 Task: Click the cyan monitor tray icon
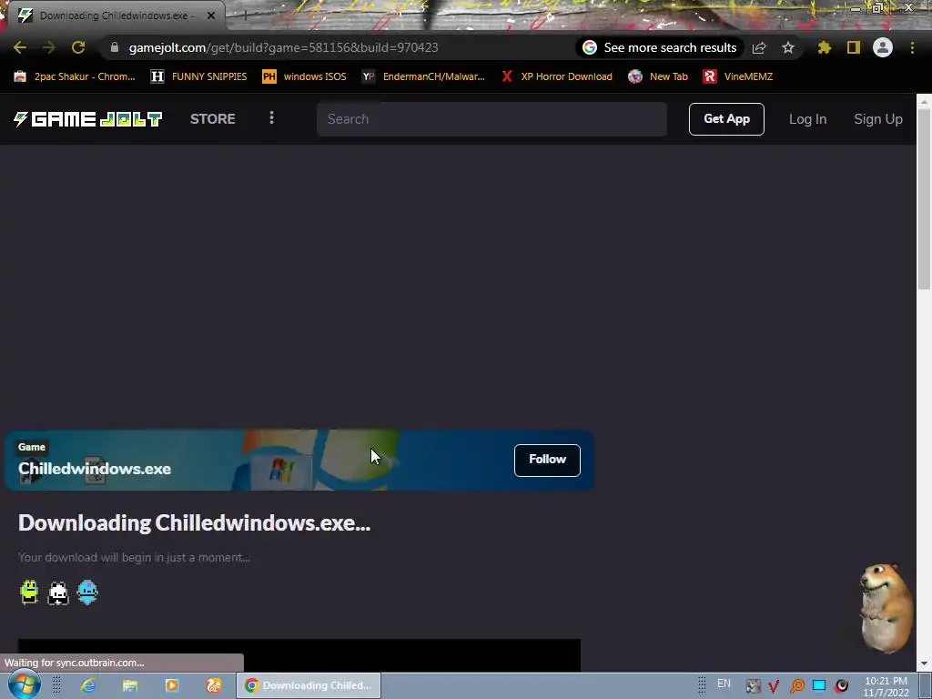point(819,685)
